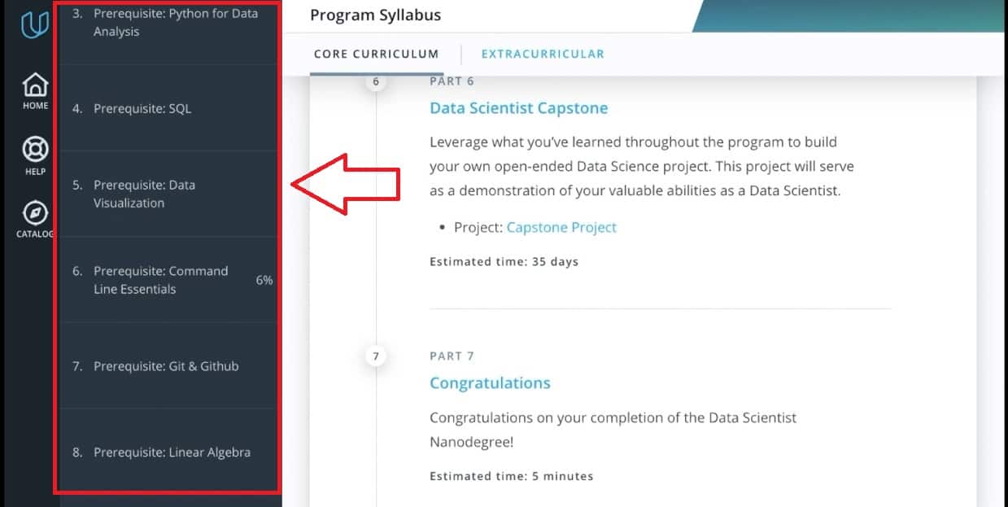Viewport: 1008px width, 507px height.
Task: Click the Congratulations section heading
Action: pyautogui.click(x=490, y=382)
